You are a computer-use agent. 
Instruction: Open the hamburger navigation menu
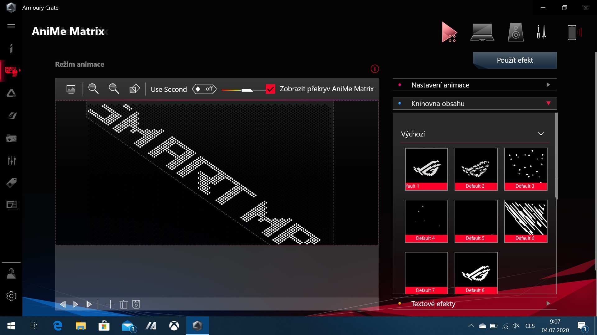tap(11, 26)
